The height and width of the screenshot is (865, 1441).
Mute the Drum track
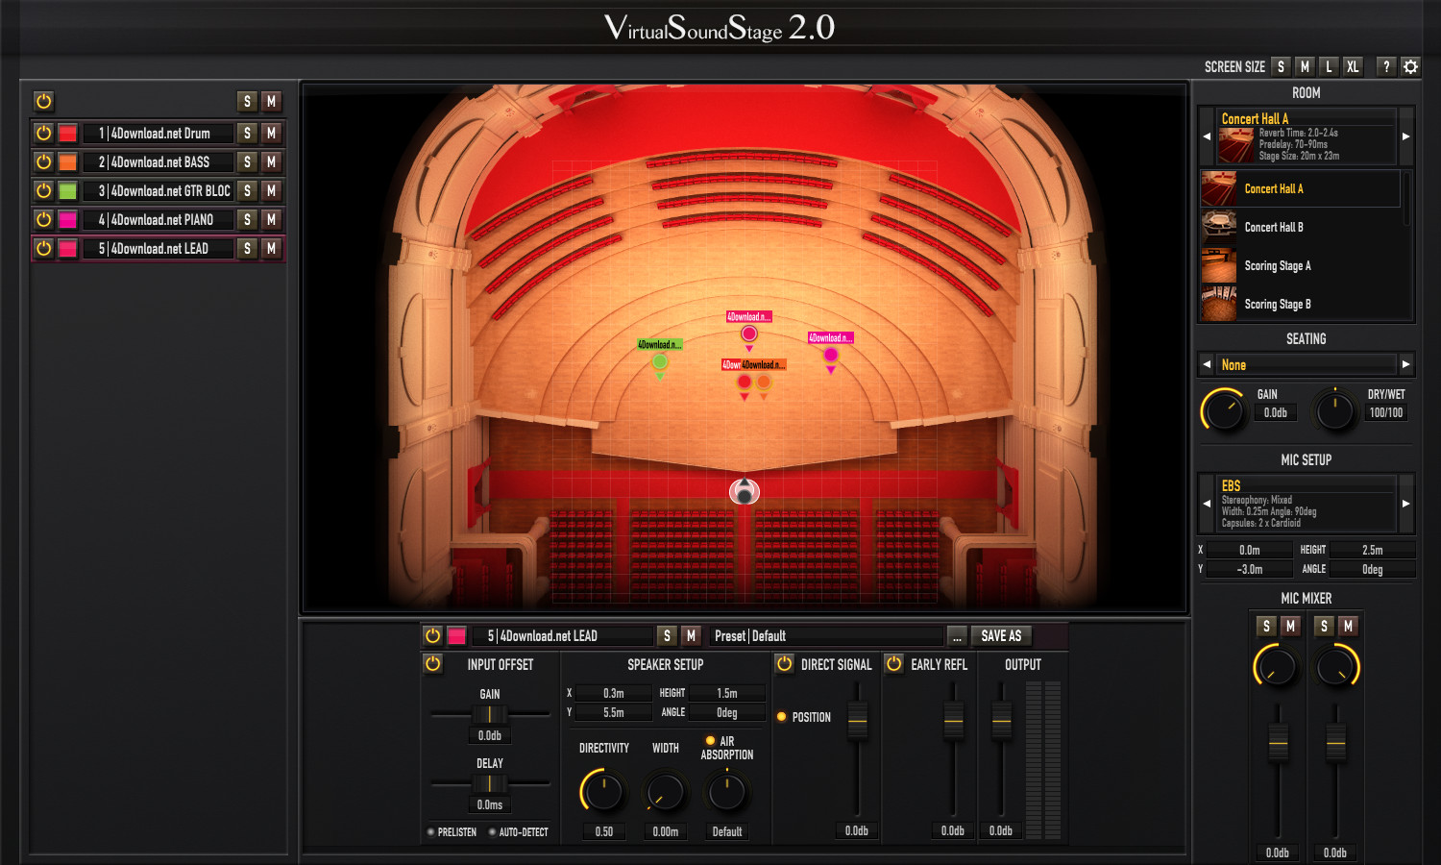[x=271, y=133]
